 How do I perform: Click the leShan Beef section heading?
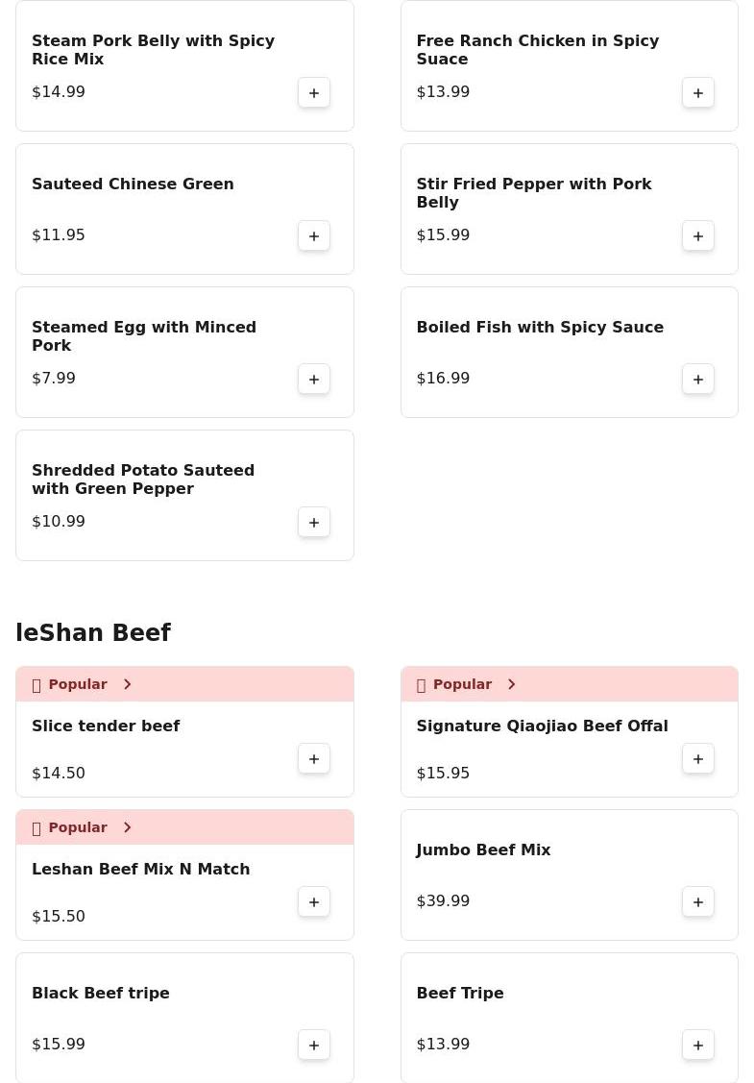coord(93,633)
